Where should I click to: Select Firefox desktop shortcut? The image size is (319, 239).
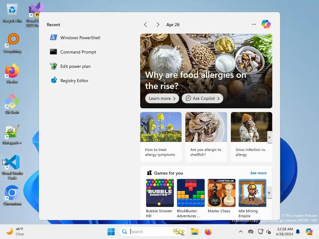click(12, 73)
